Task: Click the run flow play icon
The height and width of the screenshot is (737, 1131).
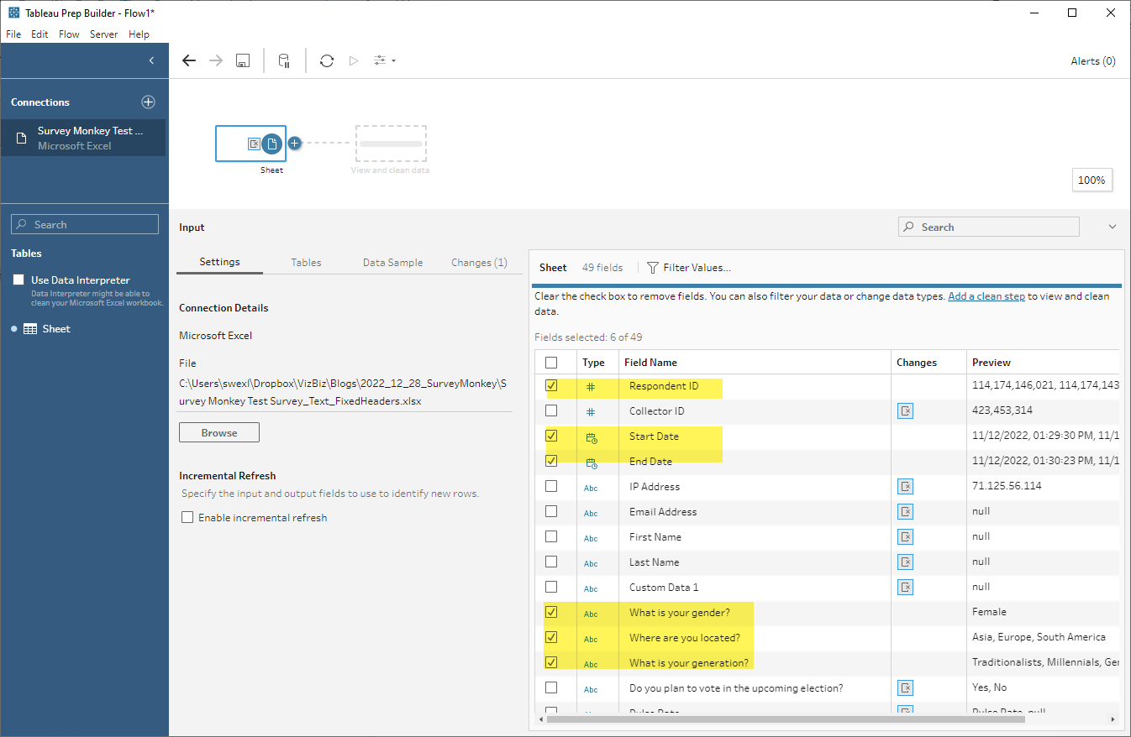Action: tap(354, 60)
